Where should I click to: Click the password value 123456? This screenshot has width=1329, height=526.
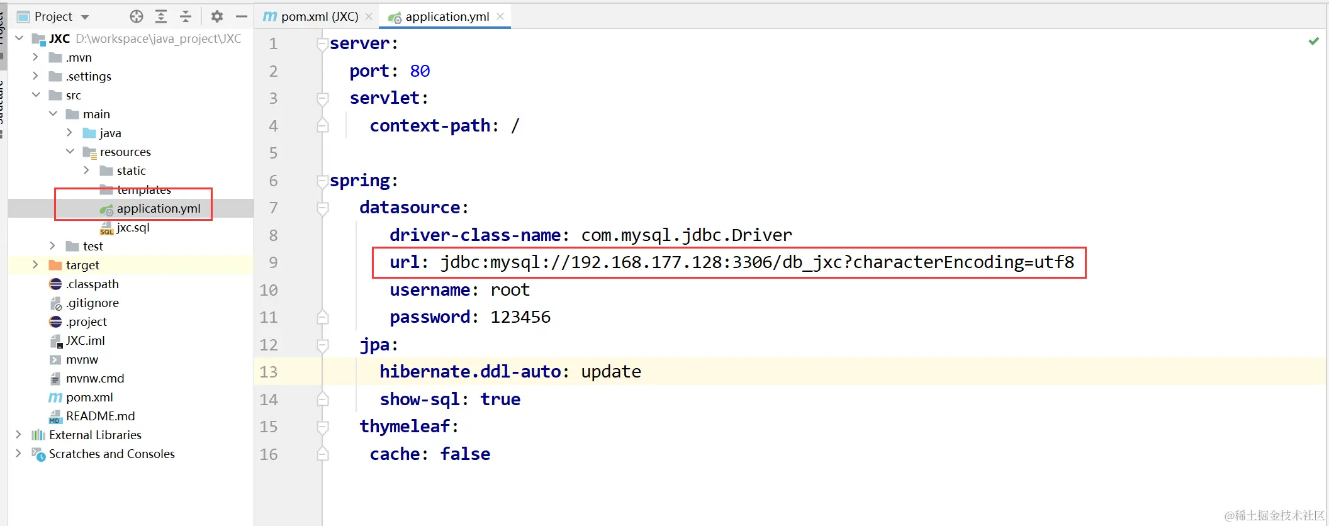520,317
